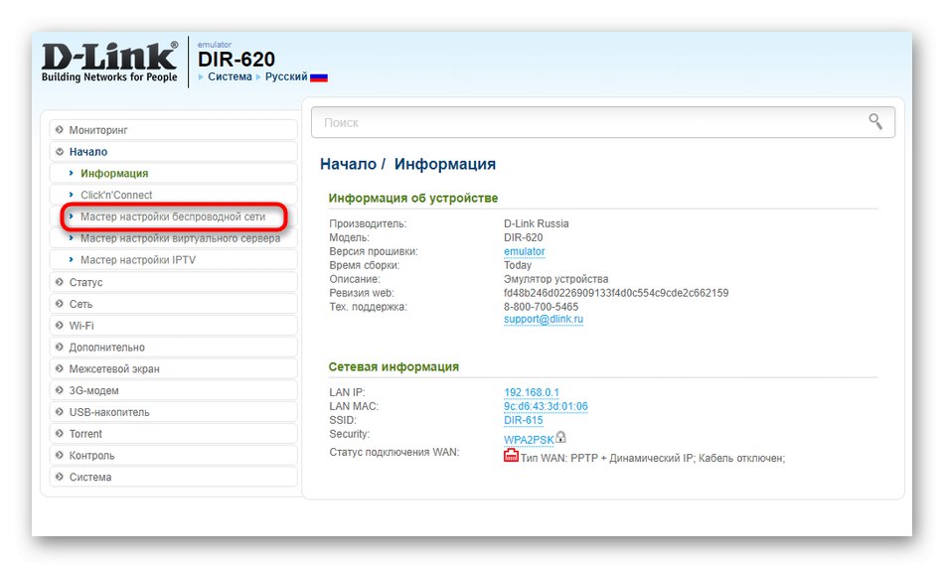944x568 pixels.
Task: Collapse the Начало section
Action: 173,152
